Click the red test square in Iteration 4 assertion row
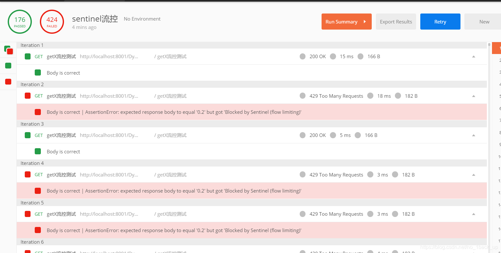 pyautogui.click(x=38, y=191)
